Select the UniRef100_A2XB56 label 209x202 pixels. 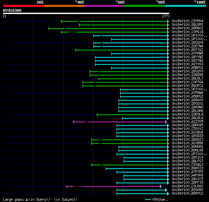[187, 143]
